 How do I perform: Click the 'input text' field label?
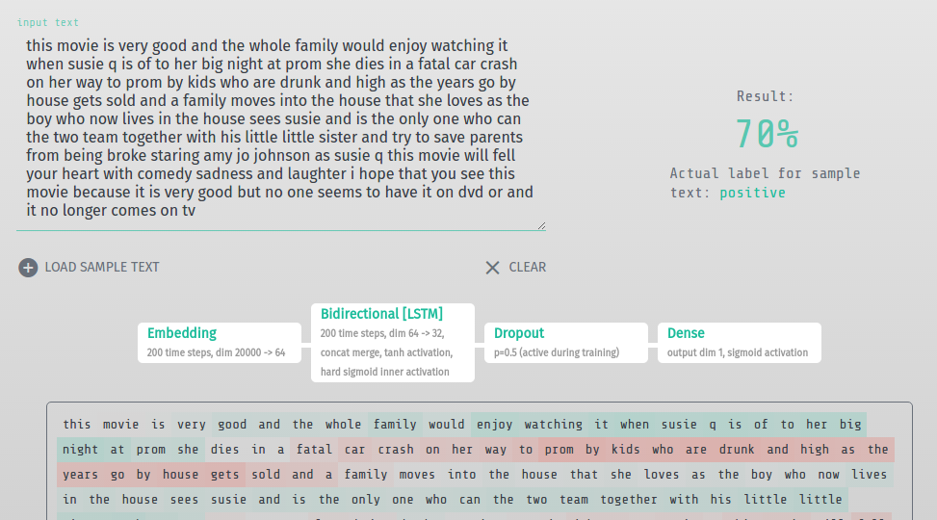[x=48, y=23]
